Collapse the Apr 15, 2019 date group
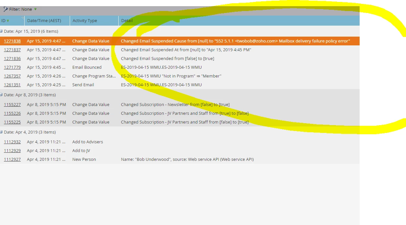The image size is (406, 225). pos(1,31)
